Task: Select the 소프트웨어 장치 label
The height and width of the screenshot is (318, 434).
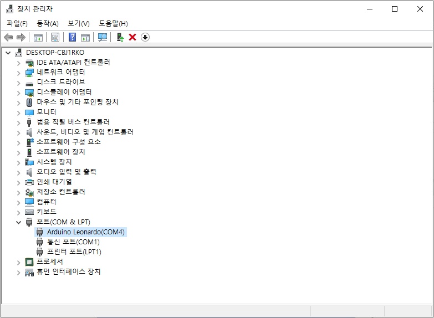Action: [x=61, y=152]
